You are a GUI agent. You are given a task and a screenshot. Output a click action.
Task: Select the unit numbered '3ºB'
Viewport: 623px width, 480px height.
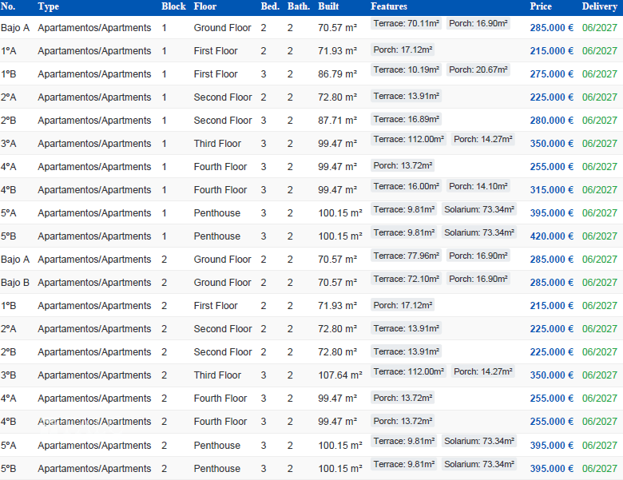[x=9, y=375]
